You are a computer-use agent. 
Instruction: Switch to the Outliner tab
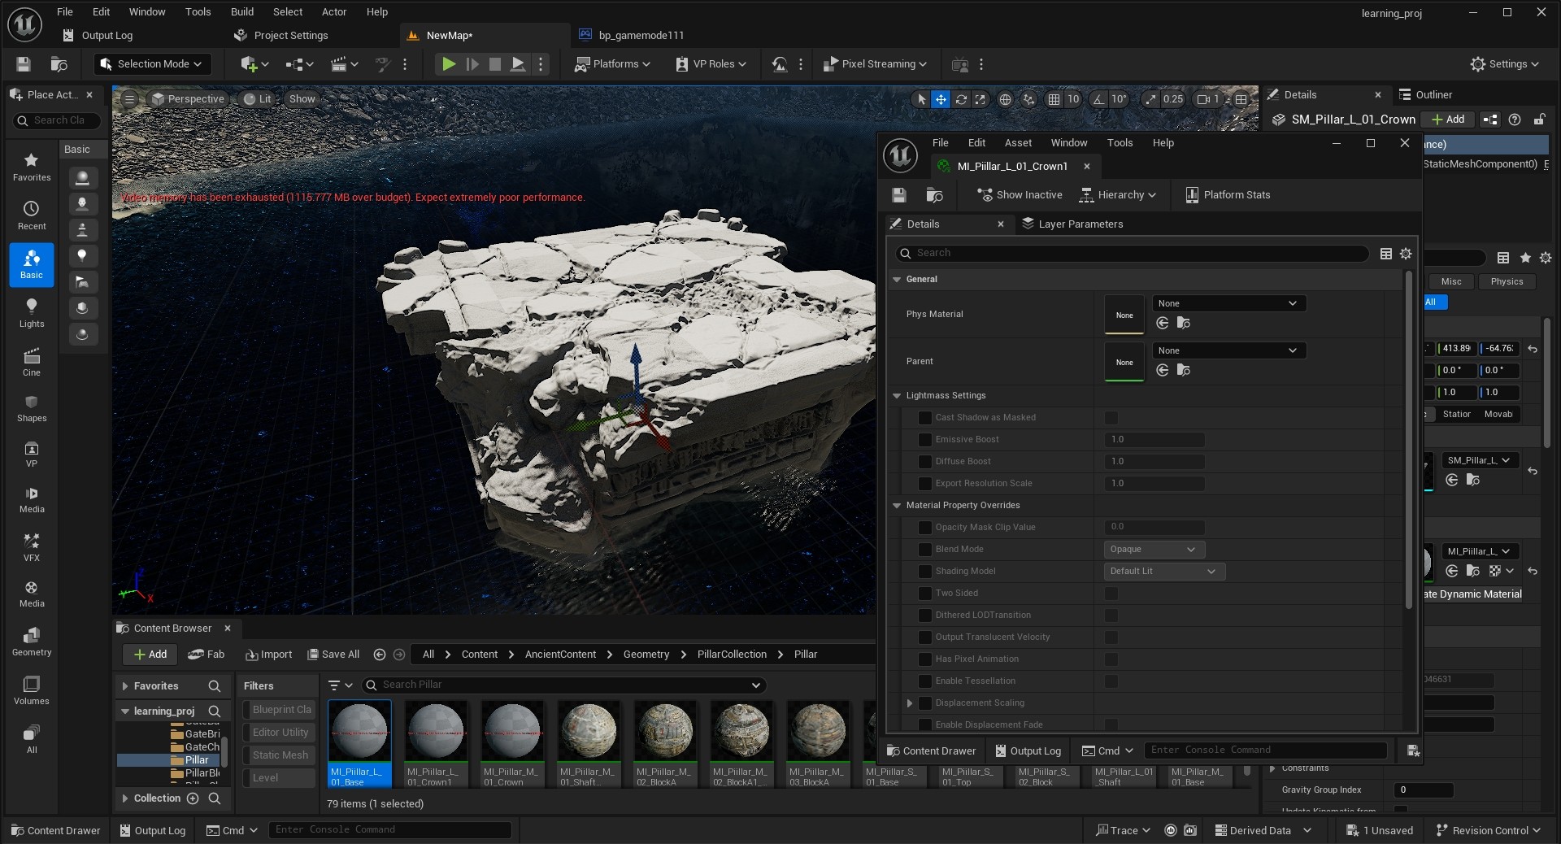pos(1425,95)
